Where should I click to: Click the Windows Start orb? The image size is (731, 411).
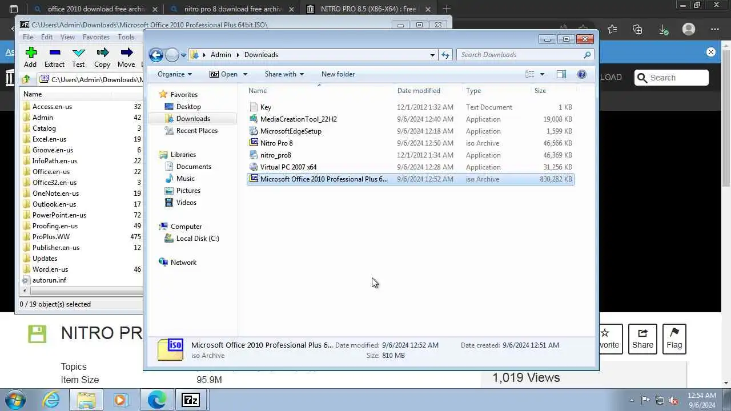click(15, 400)
